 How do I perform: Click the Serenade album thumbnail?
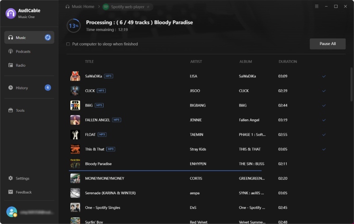pos(75,193)
